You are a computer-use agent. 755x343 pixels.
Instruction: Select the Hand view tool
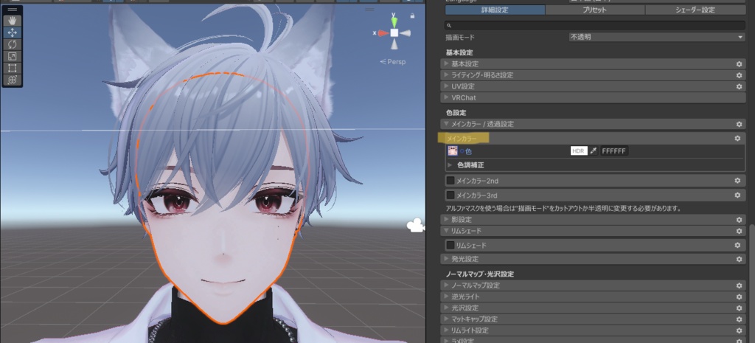(x=12, y=21)
